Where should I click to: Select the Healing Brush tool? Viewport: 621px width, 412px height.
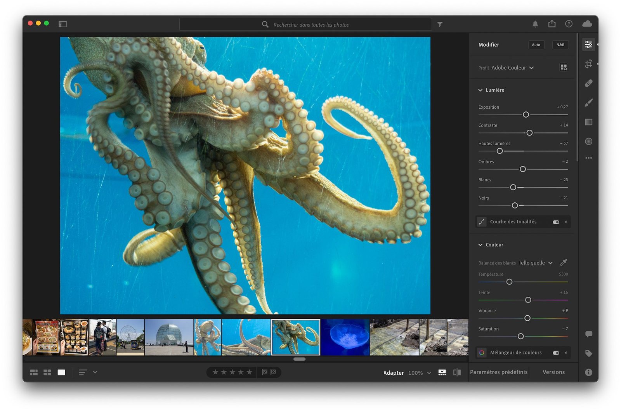pyautogui.click(x=588, y=83)
